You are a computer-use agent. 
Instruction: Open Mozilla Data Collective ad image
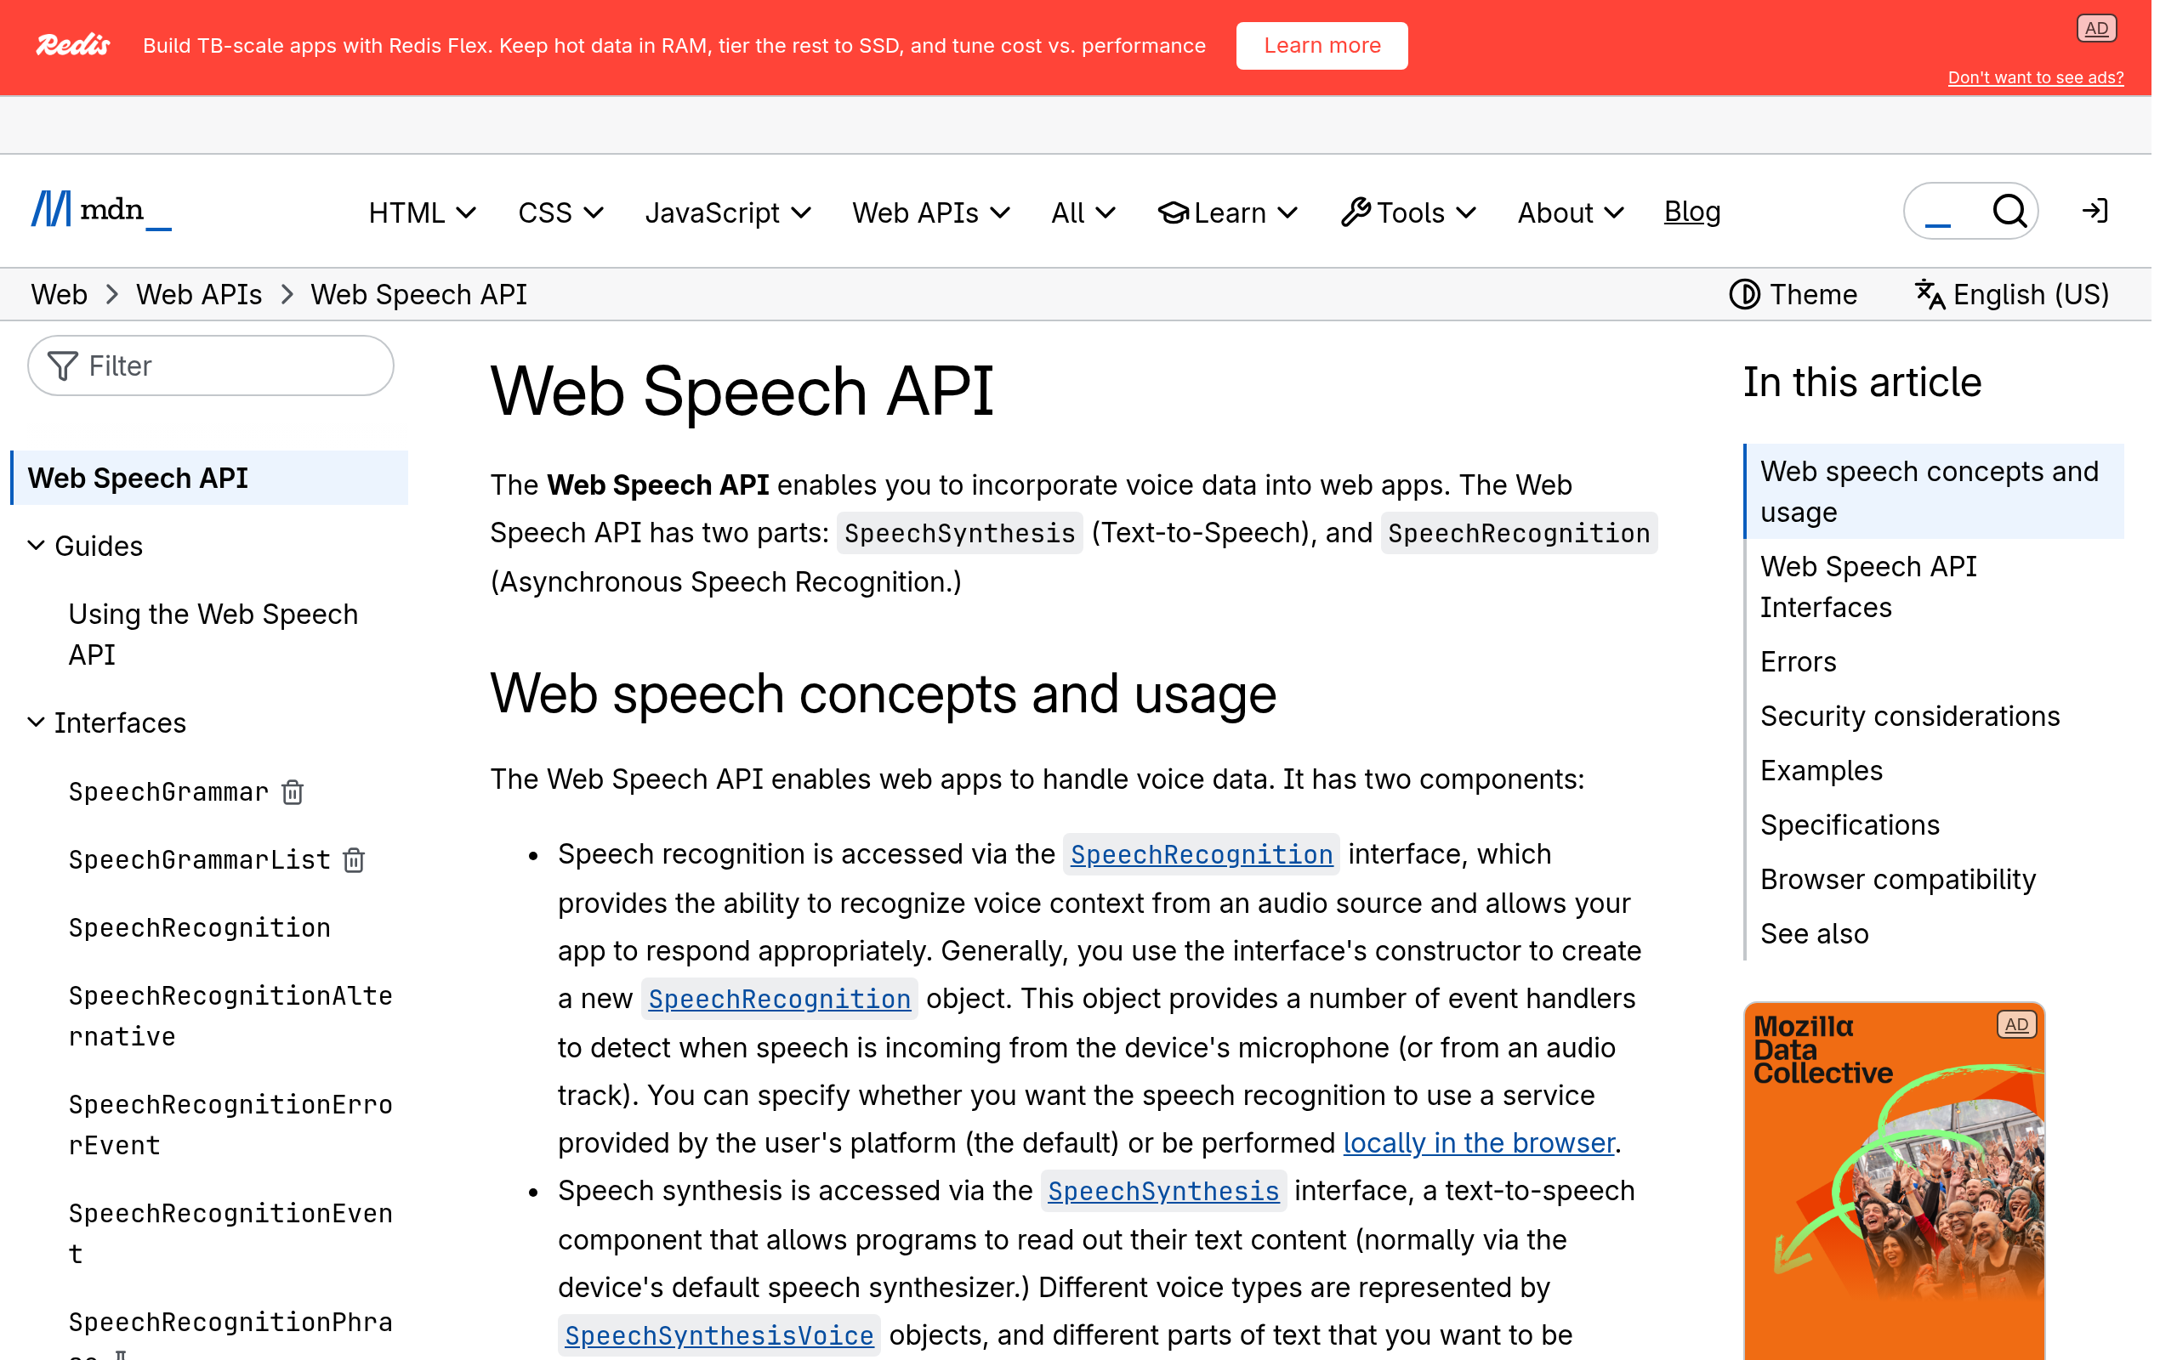[1894, 1180]
